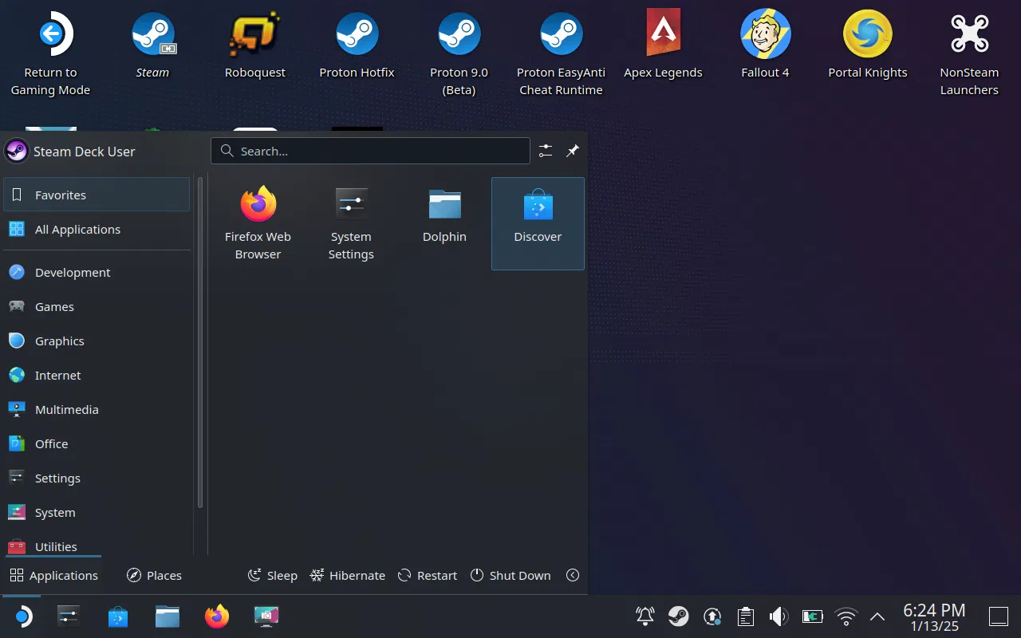Viewport: 1021px width, 638px height.
Task: Open Discover store from the taskbar
Action: pyautogui.click(x=118, y=616)
